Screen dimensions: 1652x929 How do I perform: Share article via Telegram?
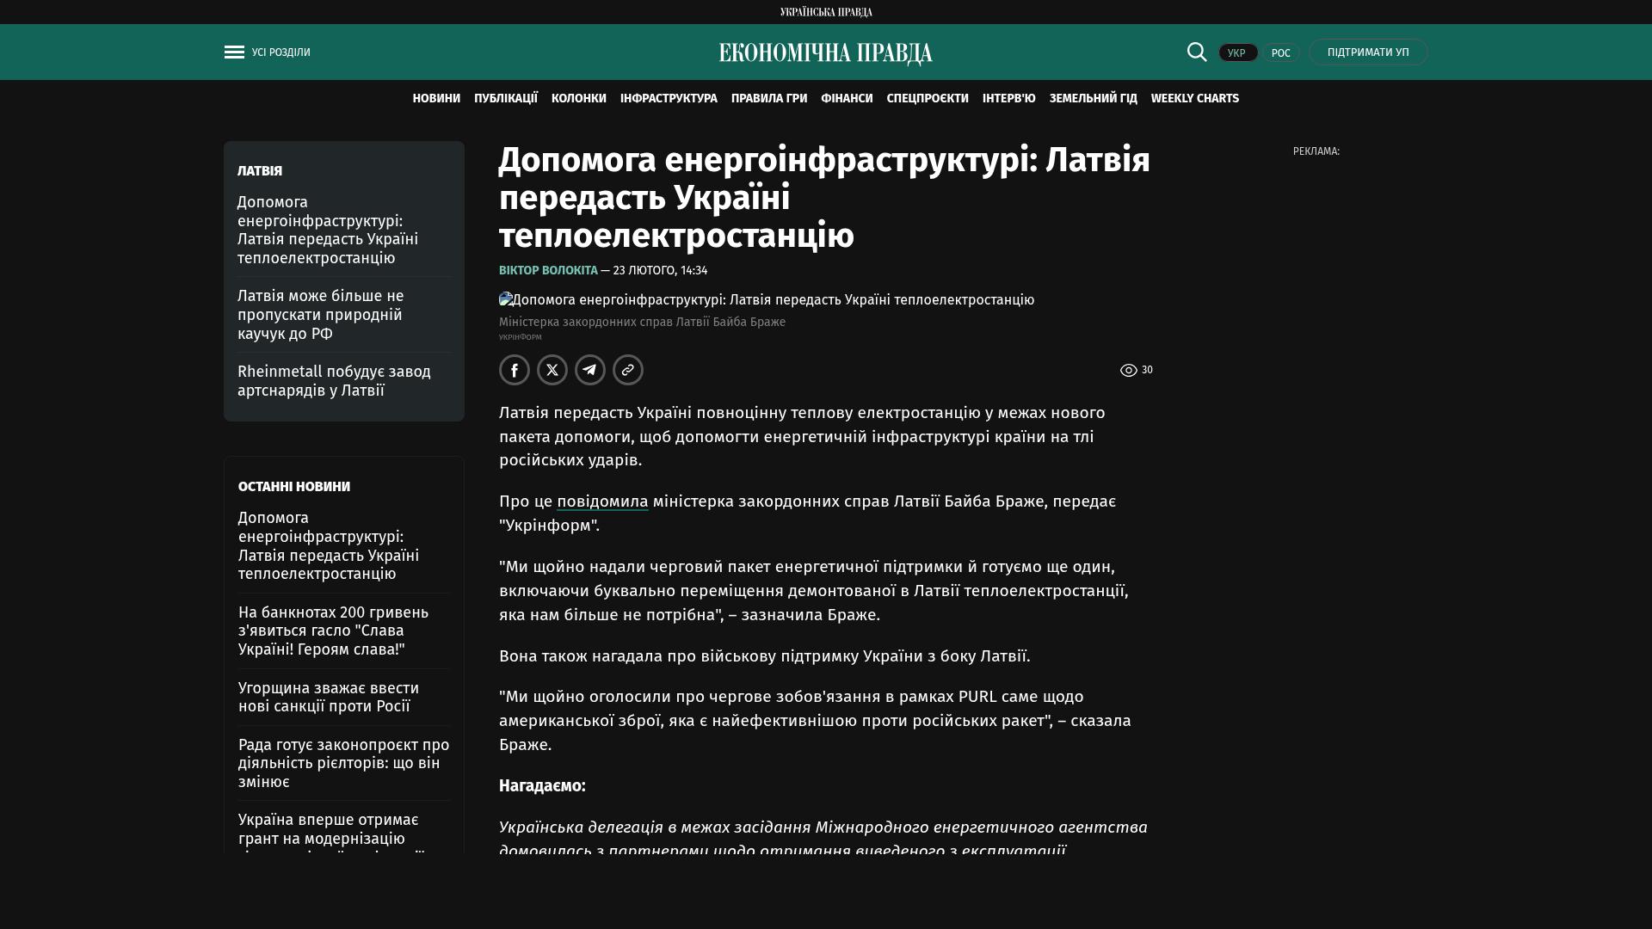pos(590,370)
